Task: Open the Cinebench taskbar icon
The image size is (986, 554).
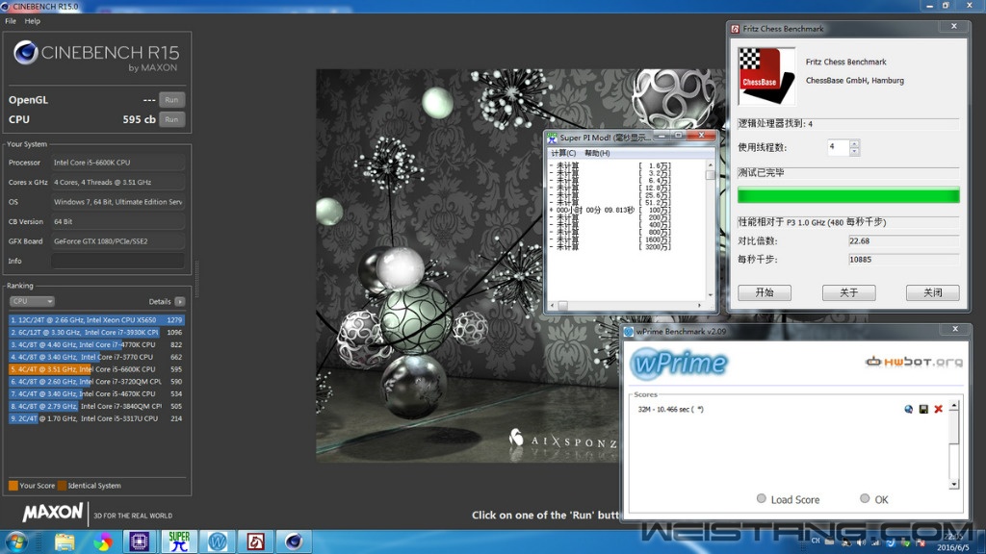Action: [x=294, y=541]
